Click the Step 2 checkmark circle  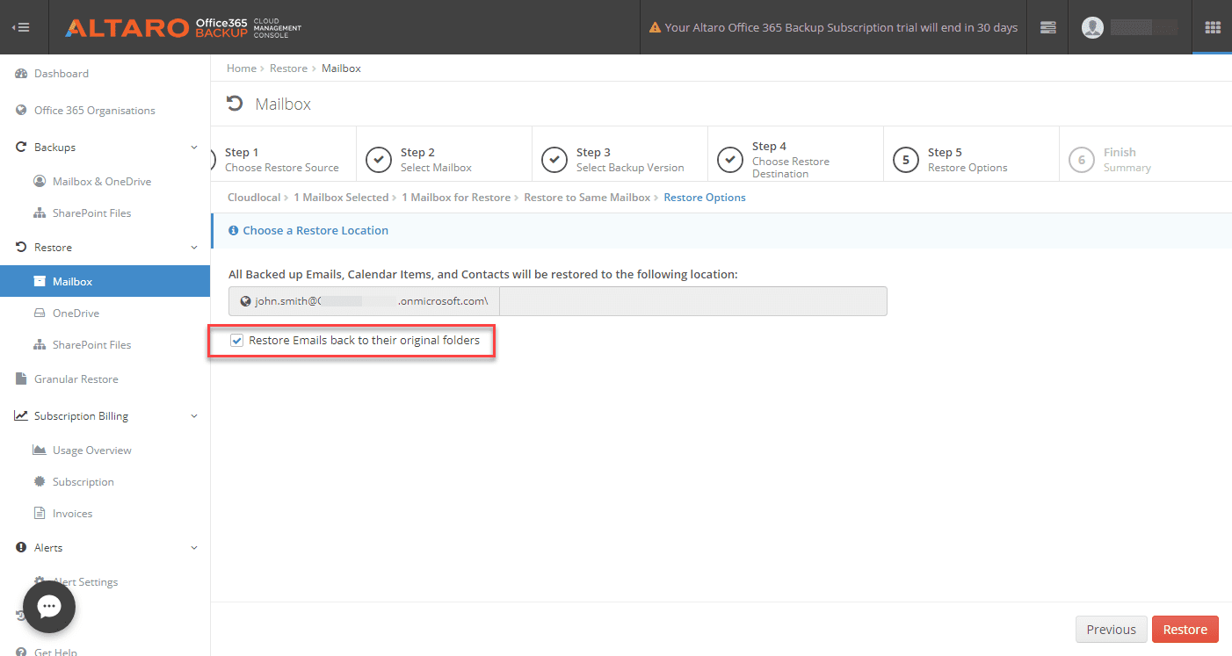pyautogui.click(x=379, y=160)
